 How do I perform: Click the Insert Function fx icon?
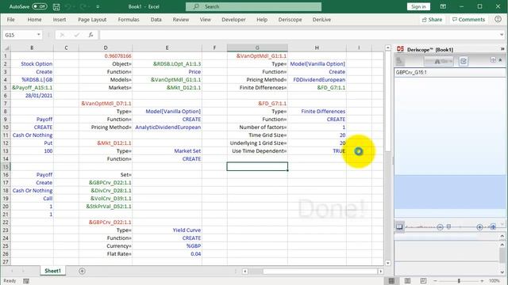[90, 35]
